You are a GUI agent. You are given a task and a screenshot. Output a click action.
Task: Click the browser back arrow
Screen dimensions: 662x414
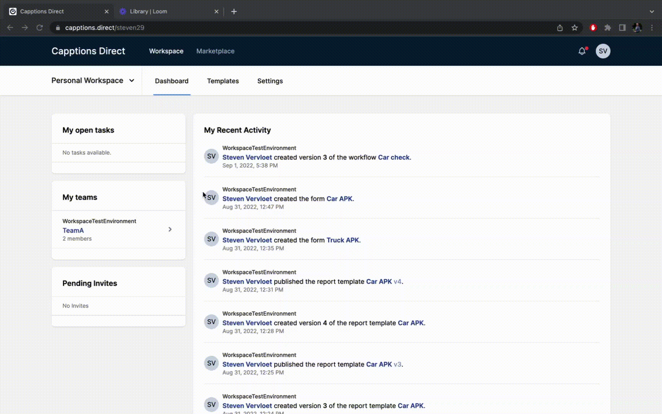(10, 28)
